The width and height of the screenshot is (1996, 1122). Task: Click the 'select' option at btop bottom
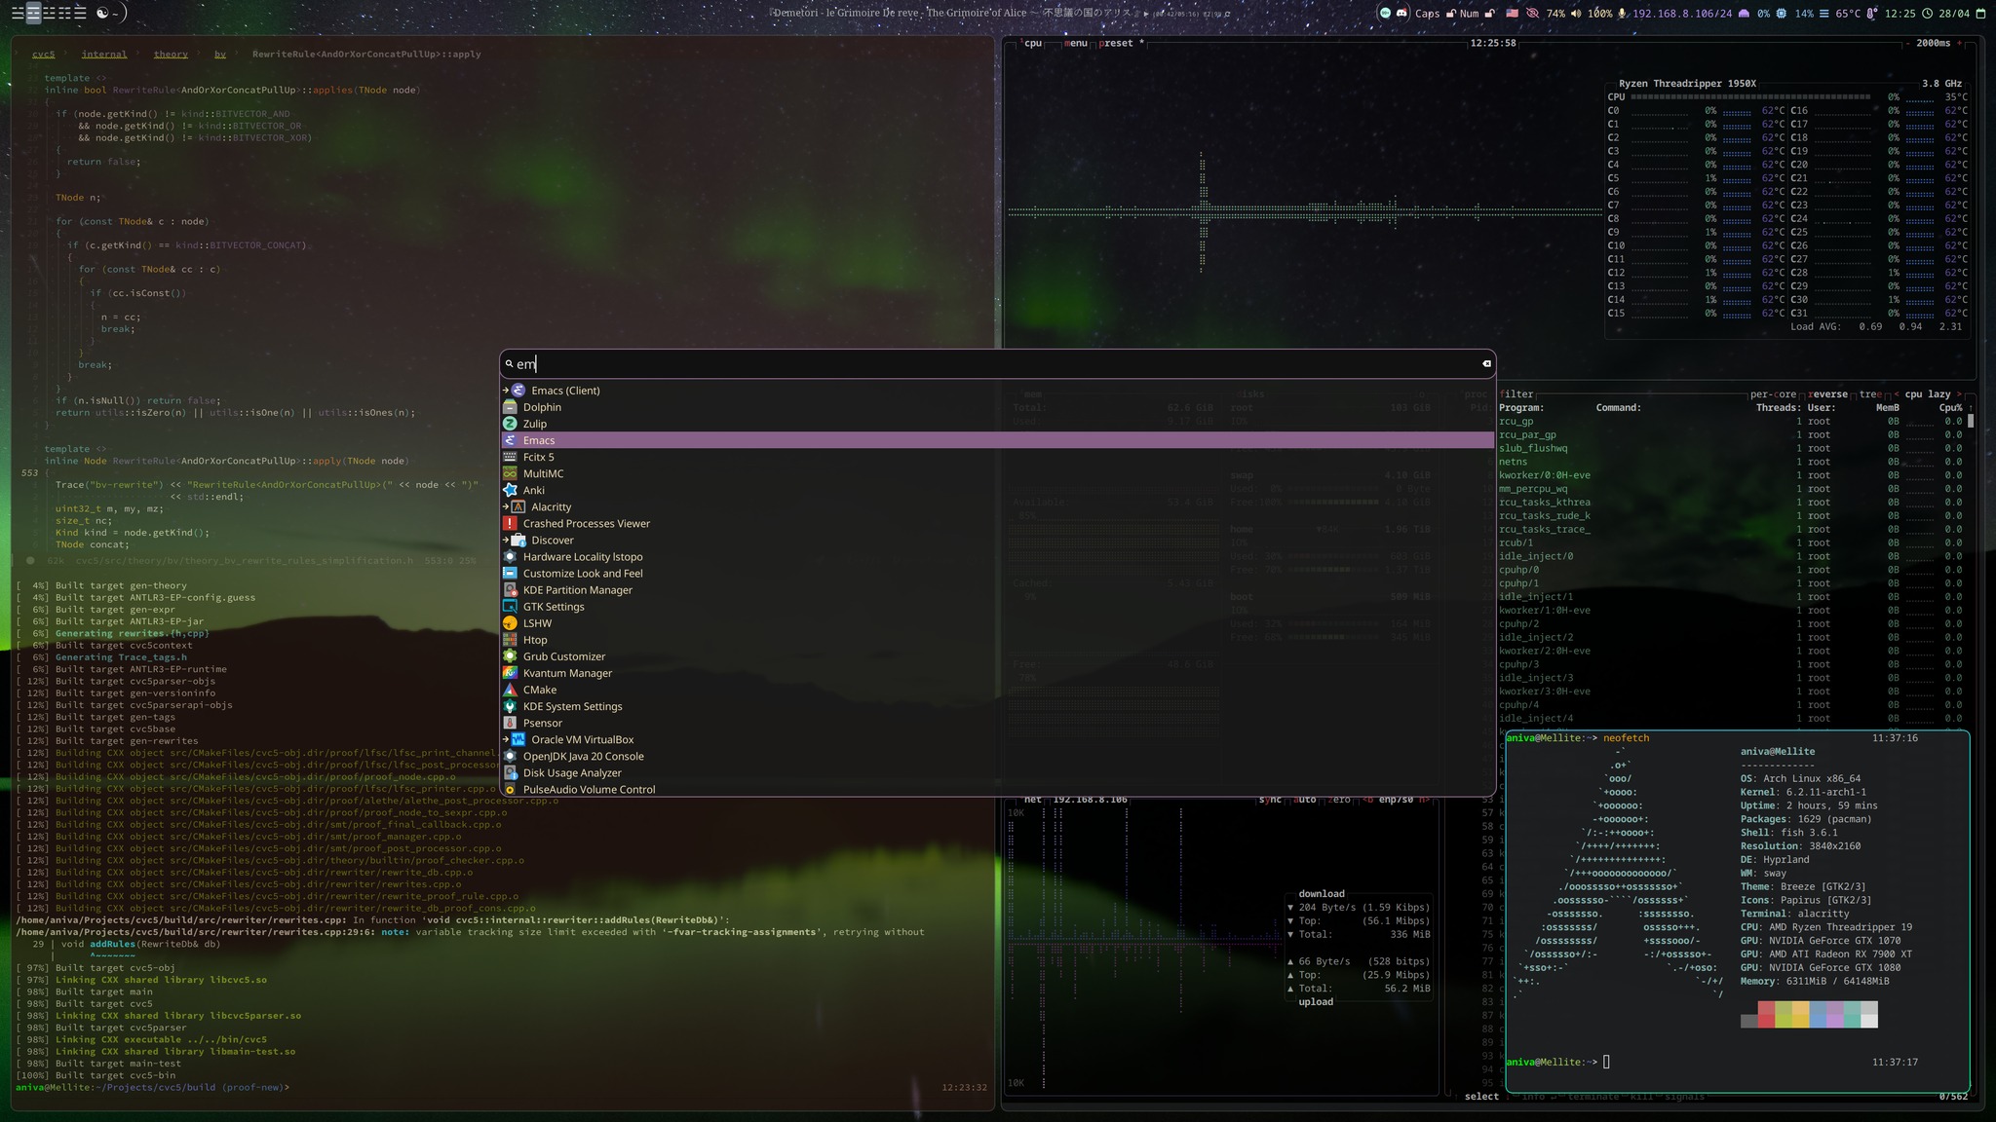(1481, 1097)
